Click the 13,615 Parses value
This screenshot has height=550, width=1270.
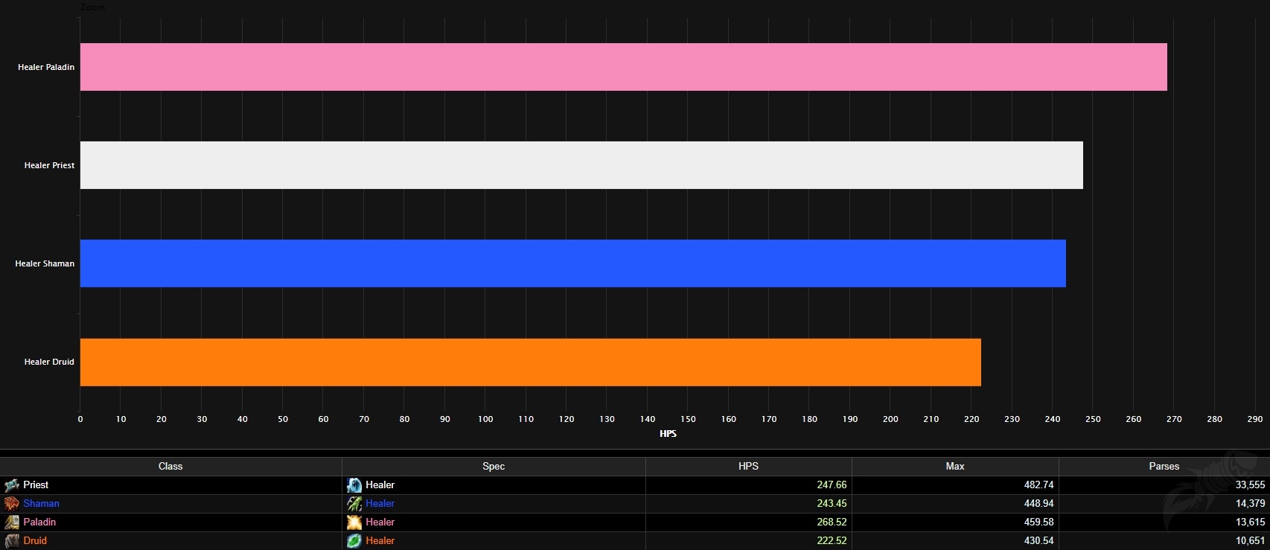point(1250,522)
